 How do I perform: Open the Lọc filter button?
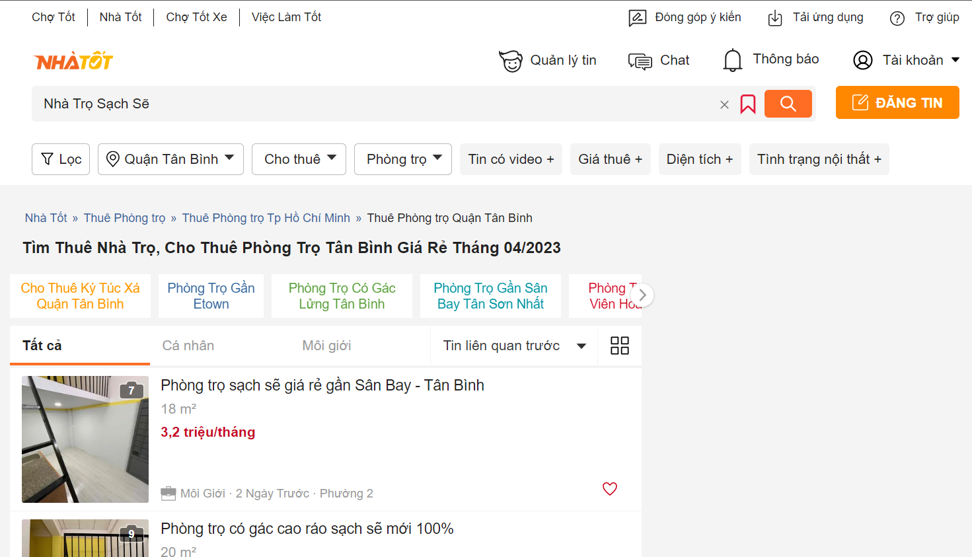coord(61,159)
